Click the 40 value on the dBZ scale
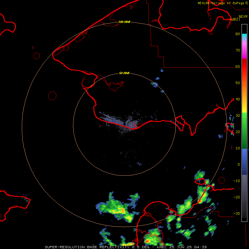Screen dimensions: 249x249 click(x=238, y=99)
